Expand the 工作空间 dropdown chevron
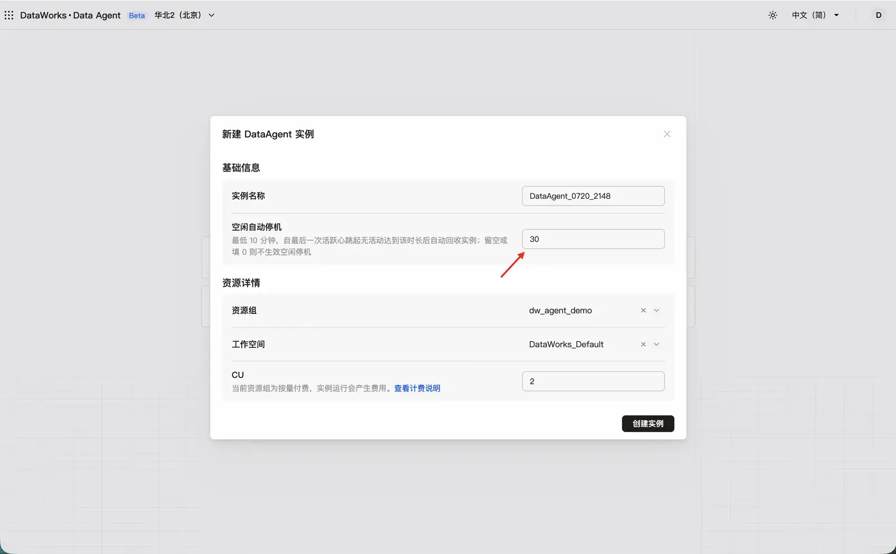Screen dimensions: 896x554 click(657, 344)
